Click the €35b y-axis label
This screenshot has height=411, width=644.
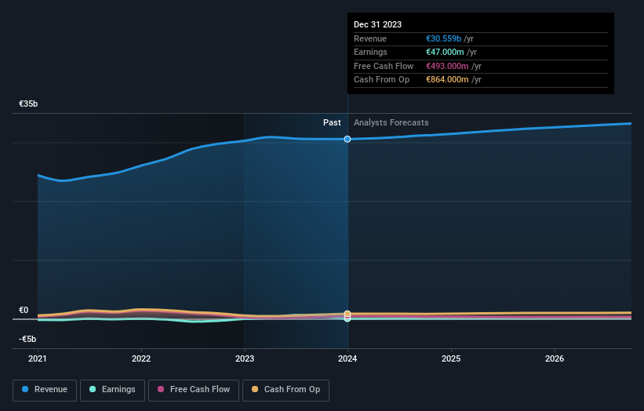coord(28,104)
